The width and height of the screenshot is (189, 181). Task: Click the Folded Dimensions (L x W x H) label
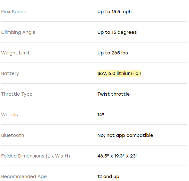pos(36,156)
